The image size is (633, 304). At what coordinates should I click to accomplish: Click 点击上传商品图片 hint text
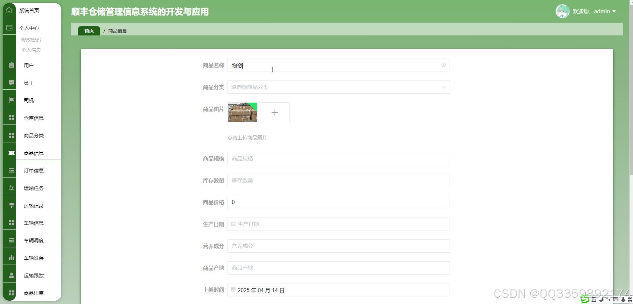[x=247, y=137]
